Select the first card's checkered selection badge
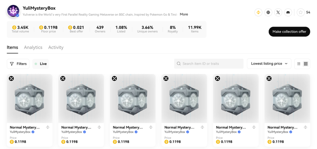The height and width of the screenshot is (149, 317). [11, 78]
